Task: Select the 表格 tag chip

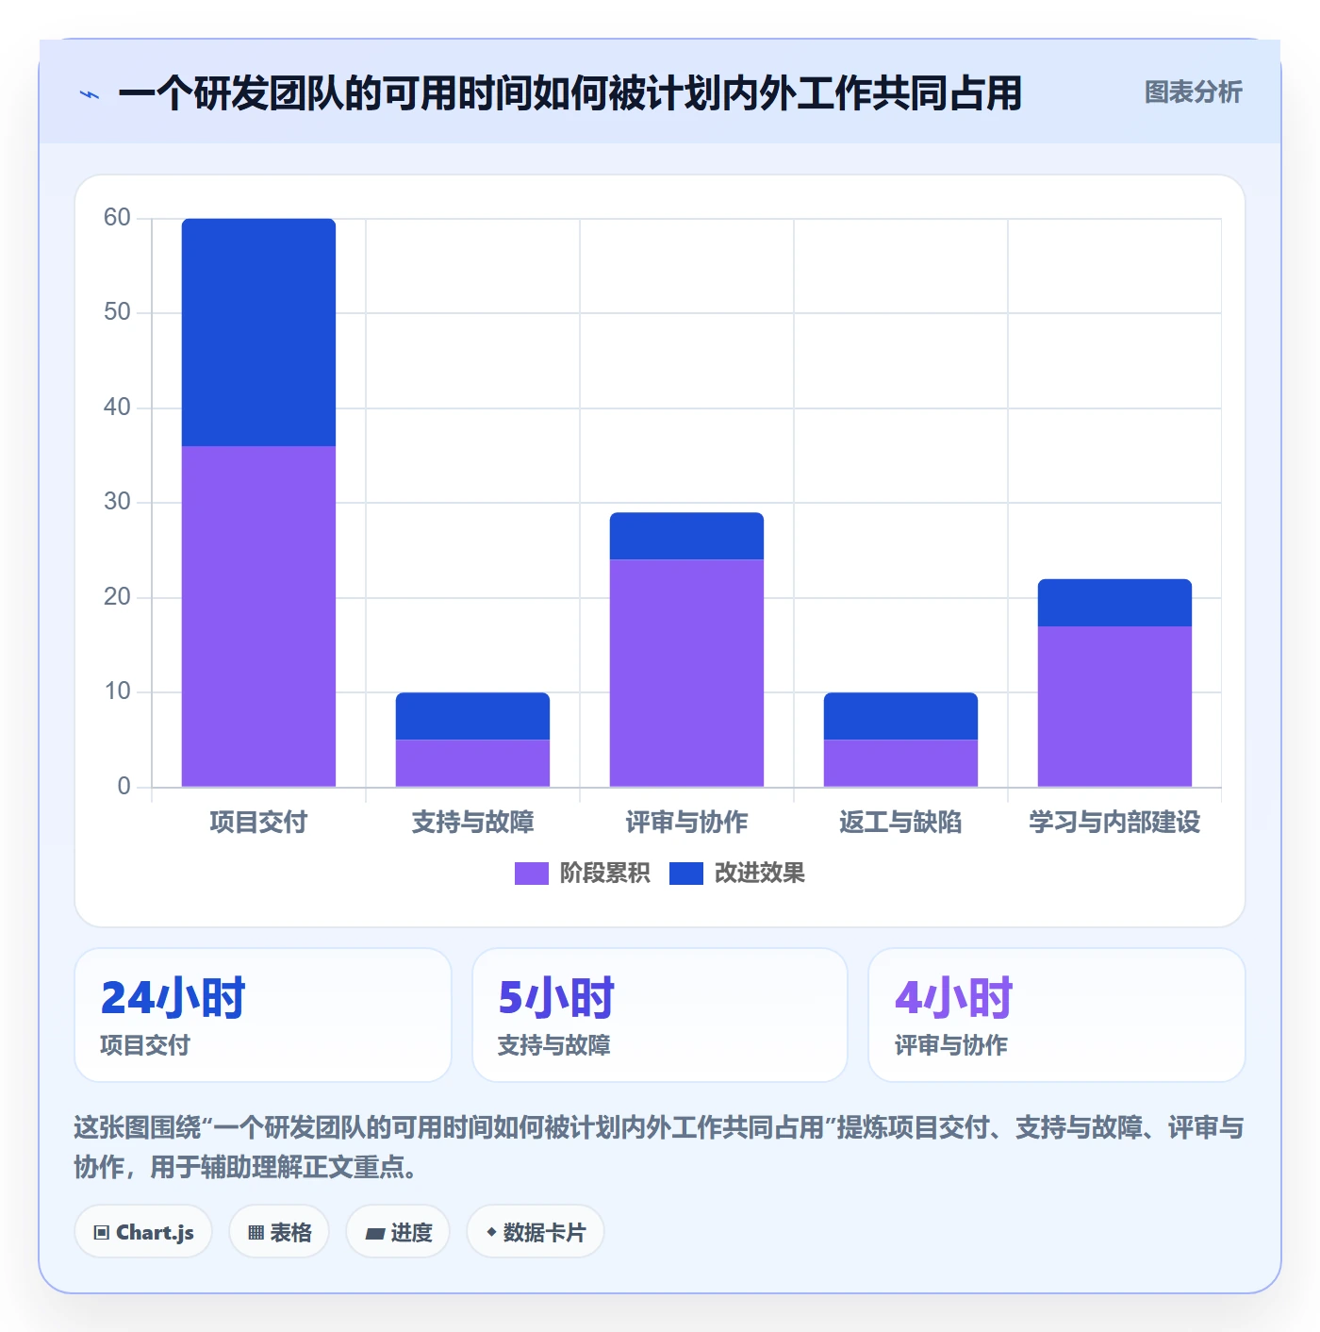Action: (279, 1232)
